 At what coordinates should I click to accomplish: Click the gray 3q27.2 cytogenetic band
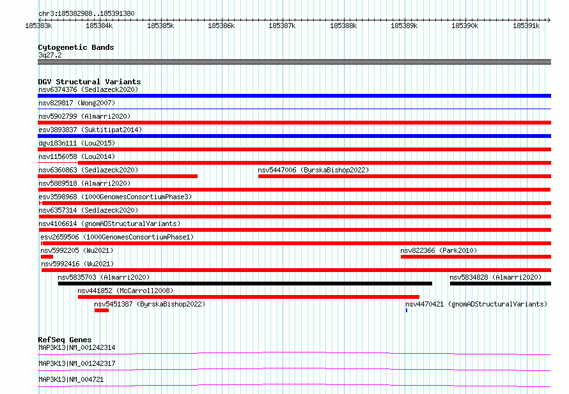[x=294, y=62]
